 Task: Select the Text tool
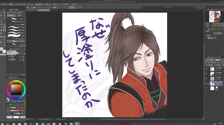coord(4,42)
